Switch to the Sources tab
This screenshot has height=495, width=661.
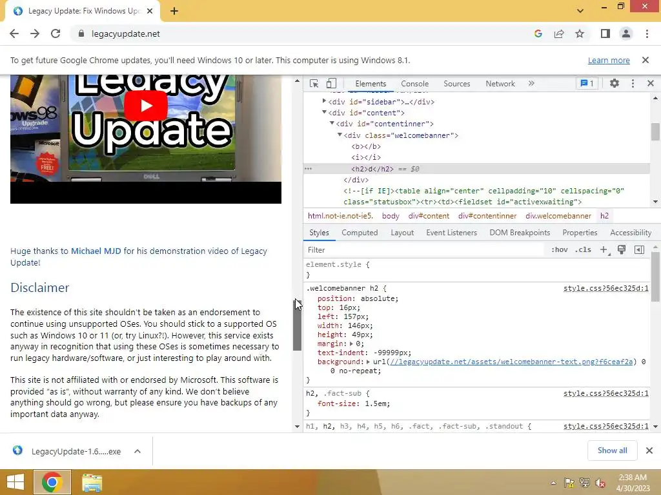tap(456, 83)
